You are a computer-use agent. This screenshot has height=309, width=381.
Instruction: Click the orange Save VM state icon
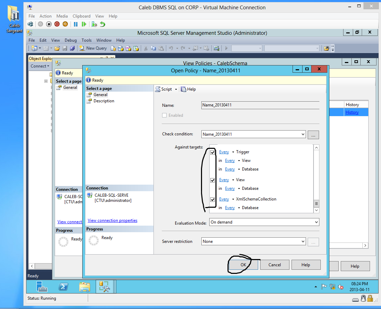tap(65, 24)
